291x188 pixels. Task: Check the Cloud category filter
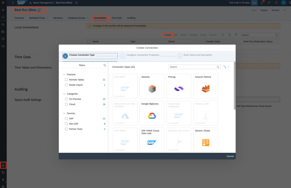tap(66, 104)
